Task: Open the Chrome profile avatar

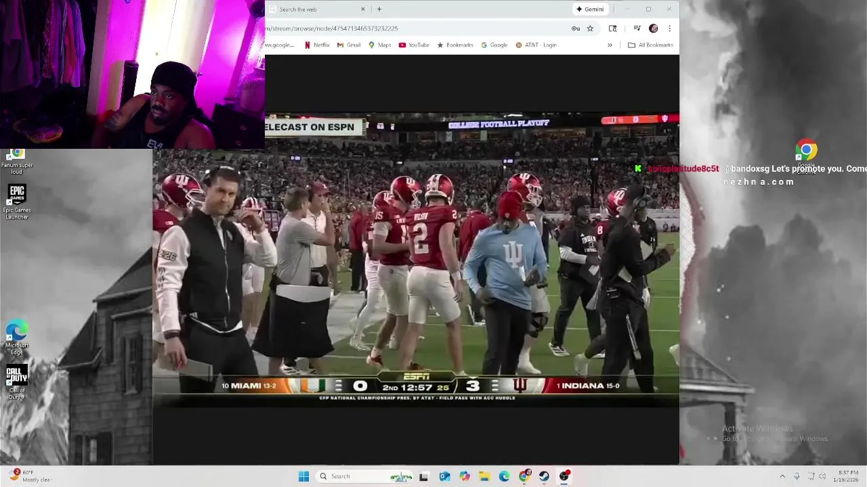Action: point(653,28)
